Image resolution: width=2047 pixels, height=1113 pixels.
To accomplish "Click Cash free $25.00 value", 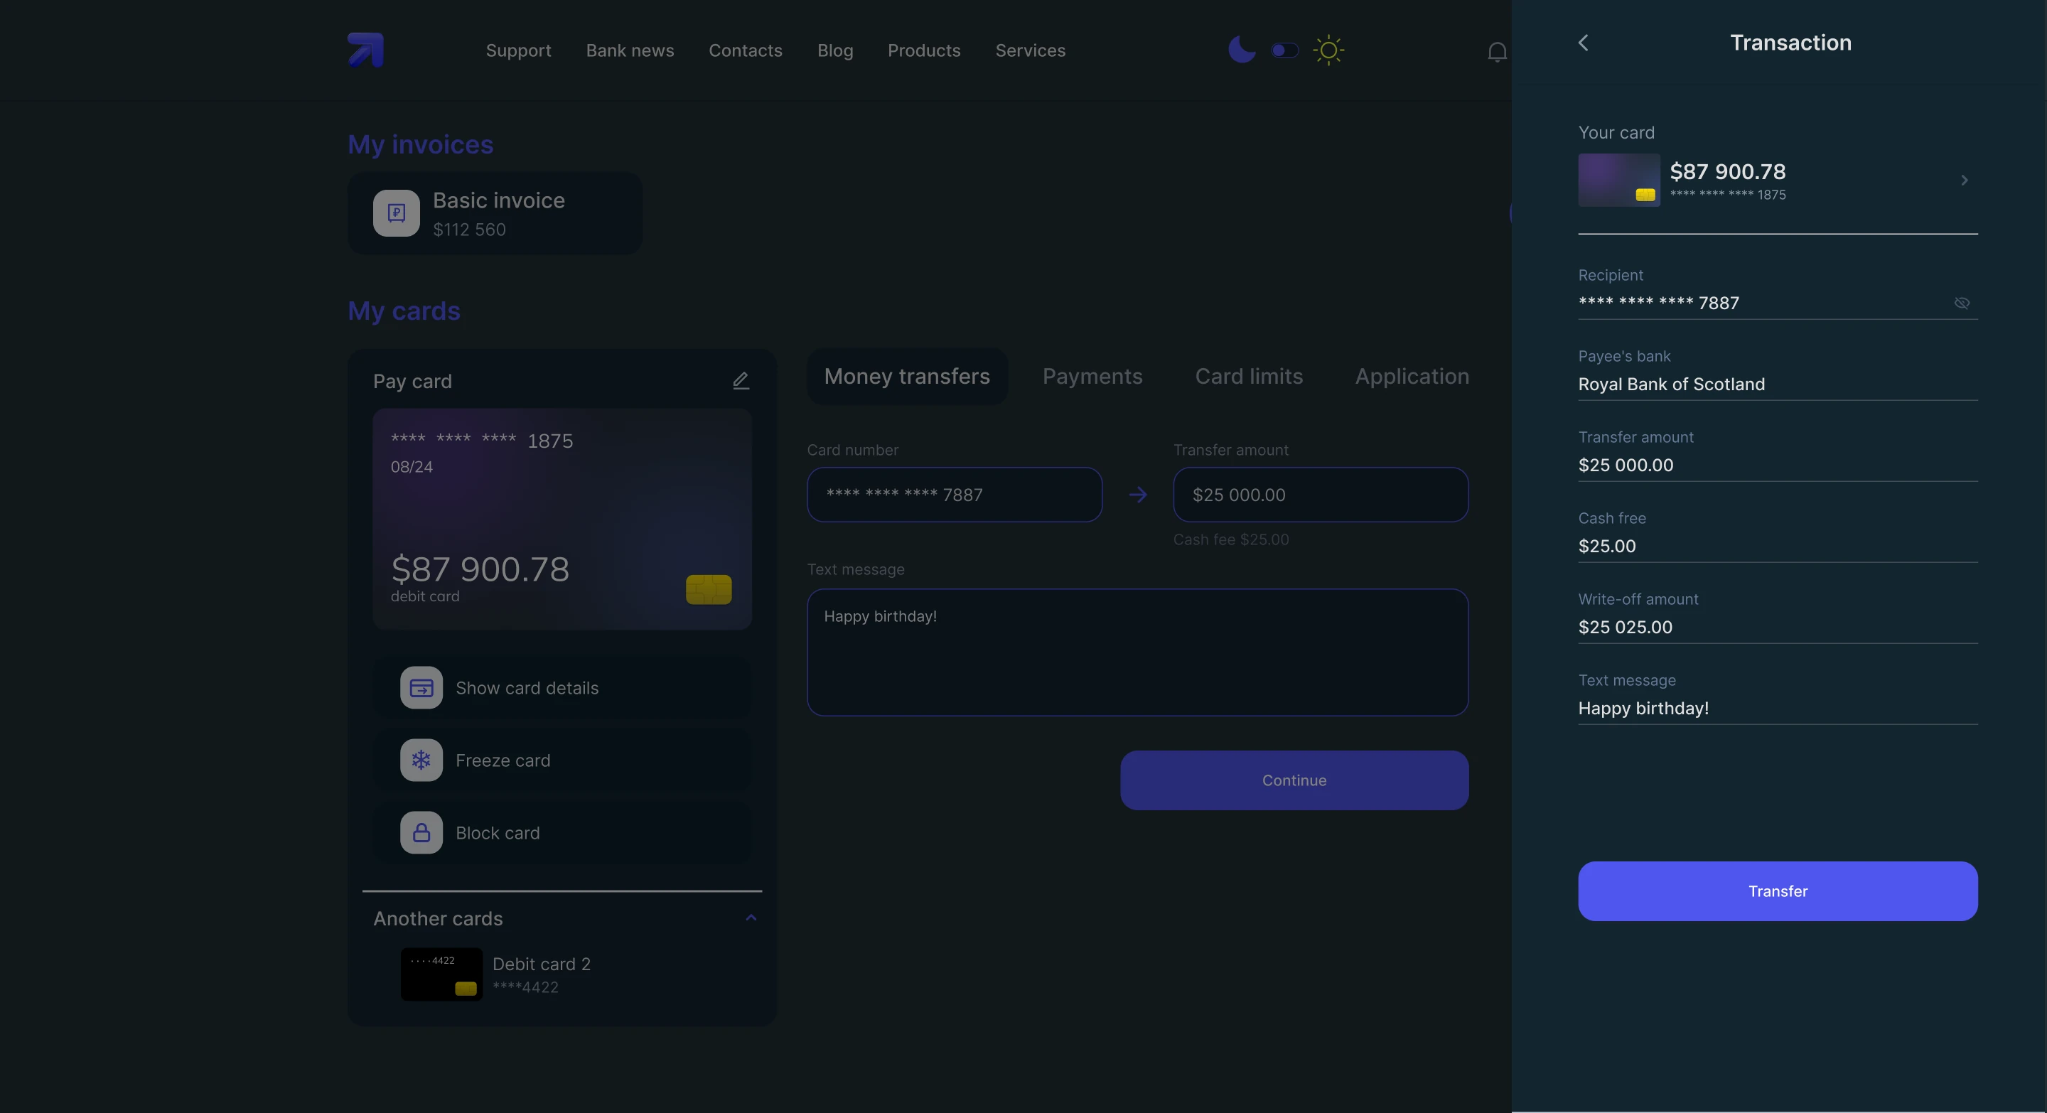I will click(x=1607, y=547).
